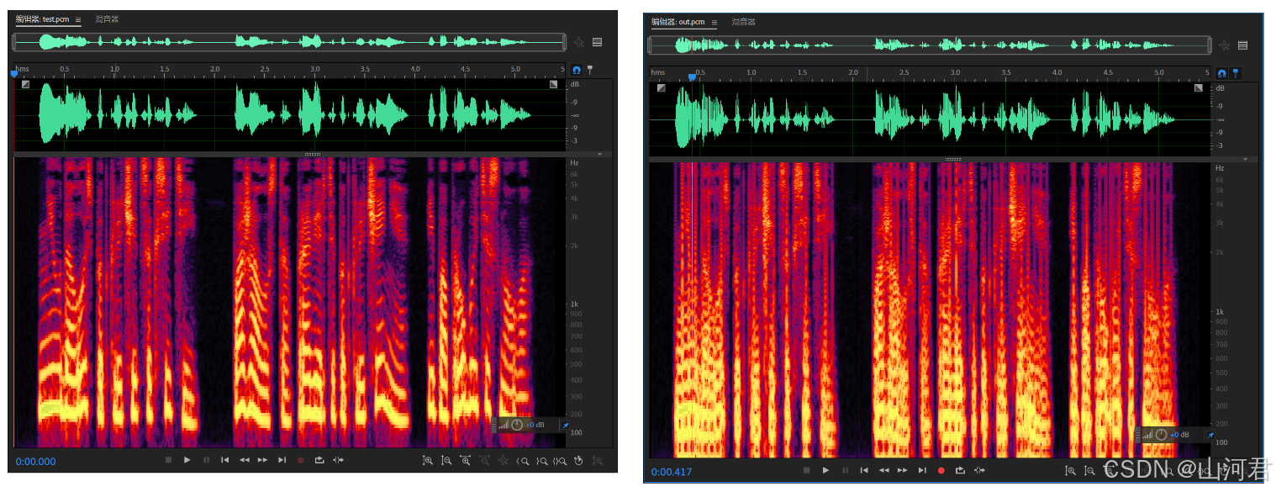This screenshot has width=1276, height=492.
Task: Start recording in out.pcm editor
Action: tap(941, 471)
